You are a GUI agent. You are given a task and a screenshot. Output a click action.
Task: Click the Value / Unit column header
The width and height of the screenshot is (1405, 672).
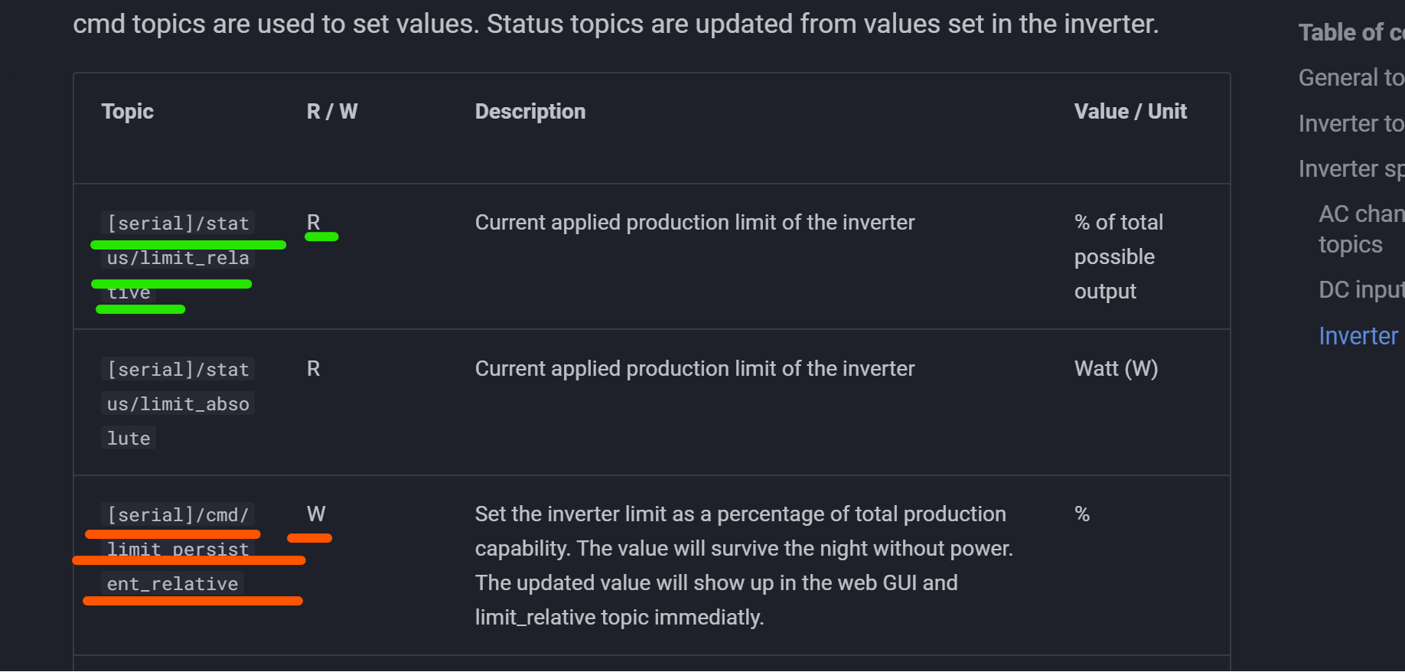(x=1130, y=112)
